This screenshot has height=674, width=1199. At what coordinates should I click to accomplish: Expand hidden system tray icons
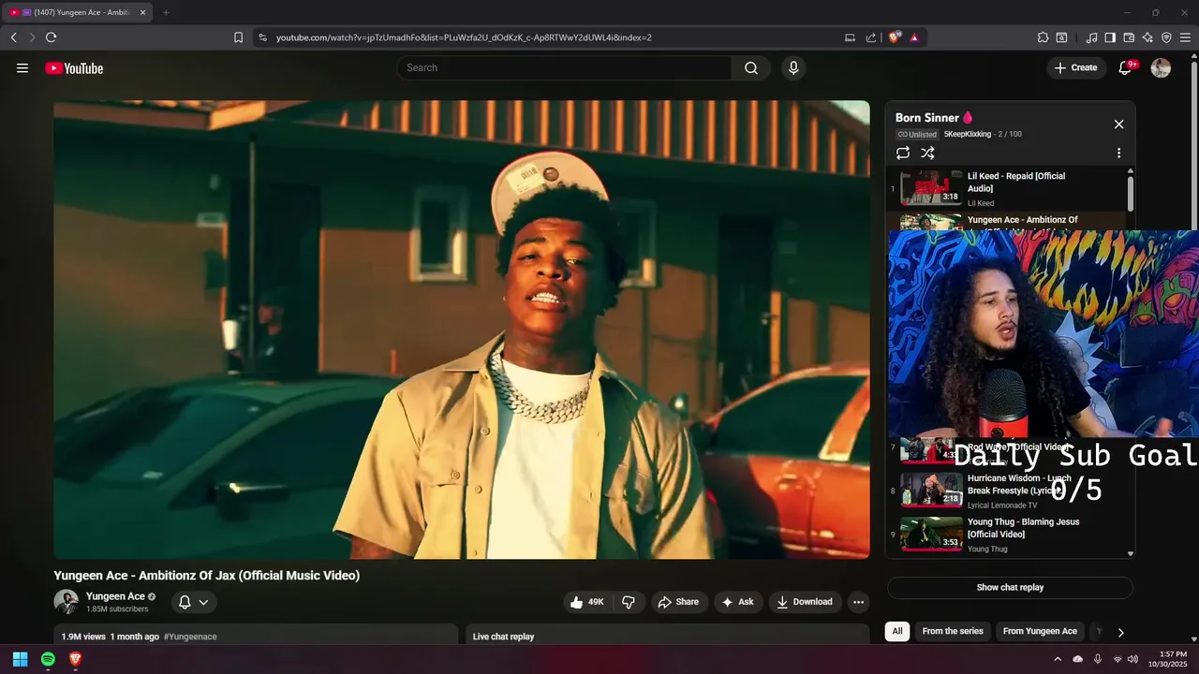tap(1058, 659)
